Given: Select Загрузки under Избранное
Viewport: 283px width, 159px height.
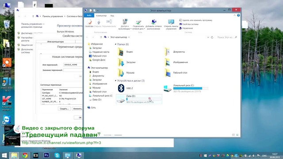Looking at the screenshot, I should coord(97,48).
